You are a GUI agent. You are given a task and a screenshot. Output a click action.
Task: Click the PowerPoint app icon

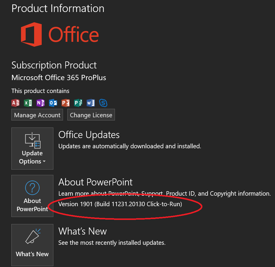tap(66, 103)
